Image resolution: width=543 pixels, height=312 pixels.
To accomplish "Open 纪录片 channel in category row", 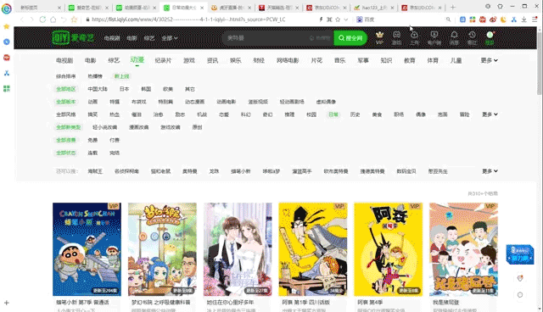I will click(163, 60).
